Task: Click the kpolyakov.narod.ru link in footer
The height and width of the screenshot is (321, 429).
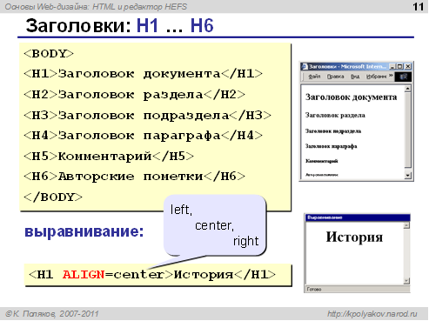Action: tap(372, 314)
